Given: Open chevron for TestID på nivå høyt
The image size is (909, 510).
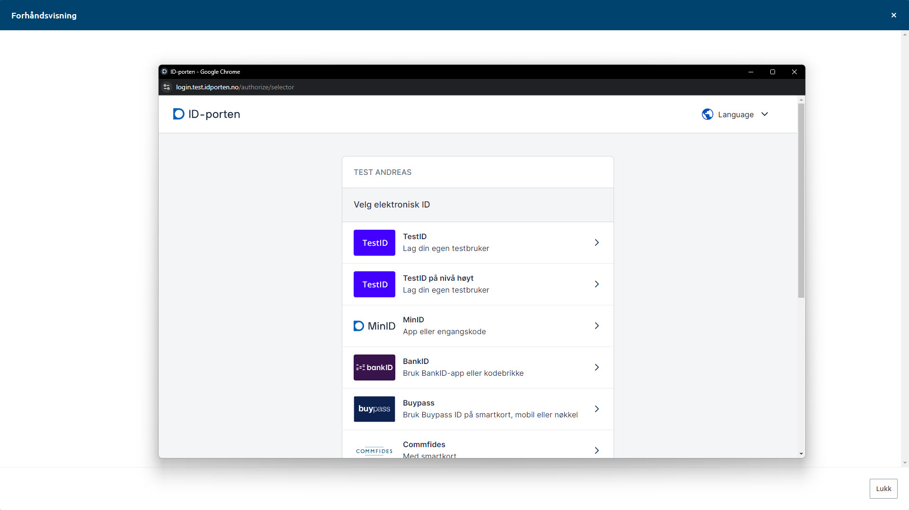Looking at the screenshot, I should point(597,284).
